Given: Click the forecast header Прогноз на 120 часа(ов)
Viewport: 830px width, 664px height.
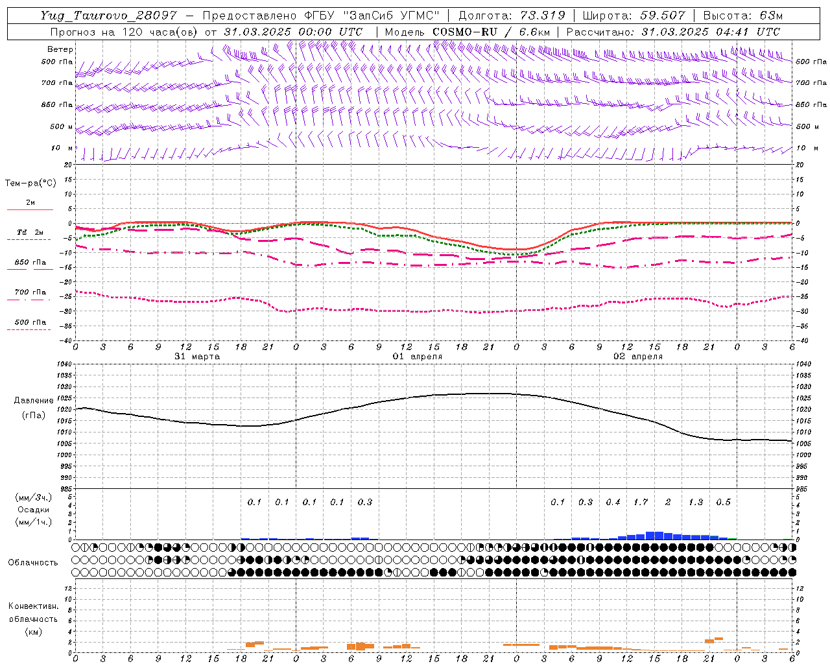Looking at the screenshot, I should tap(124, 32).
